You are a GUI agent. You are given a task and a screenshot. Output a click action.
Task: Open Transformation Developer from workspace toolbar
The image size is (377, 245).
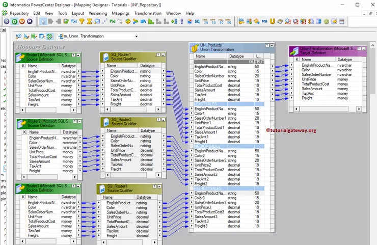(34, 36)
